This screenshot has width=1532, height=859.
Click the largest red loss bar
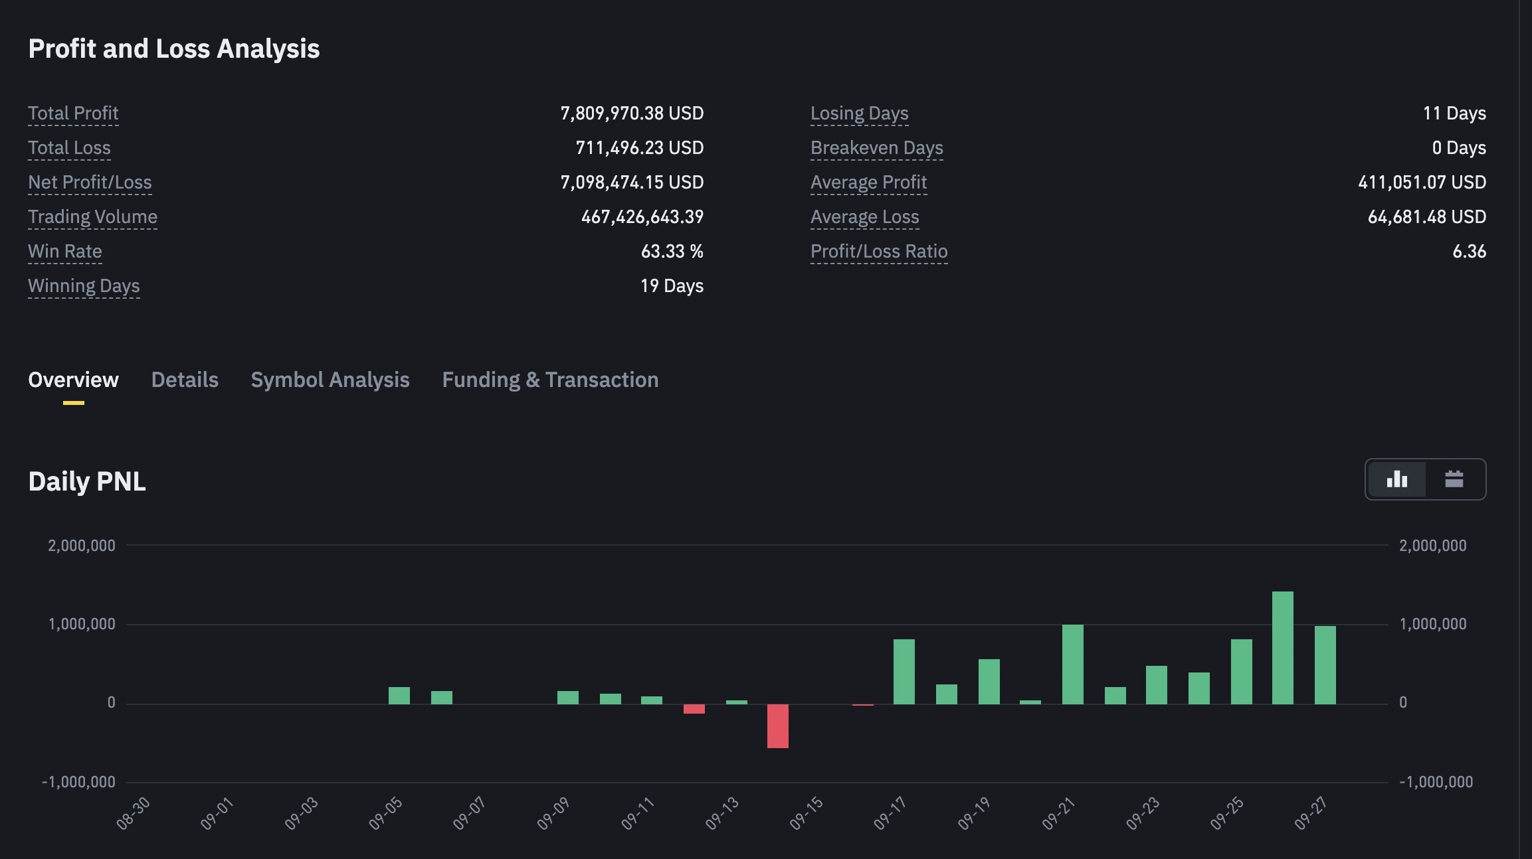(777, 726)
